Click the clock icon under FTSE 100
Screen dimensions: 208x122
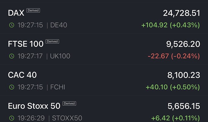pos(11,56)
